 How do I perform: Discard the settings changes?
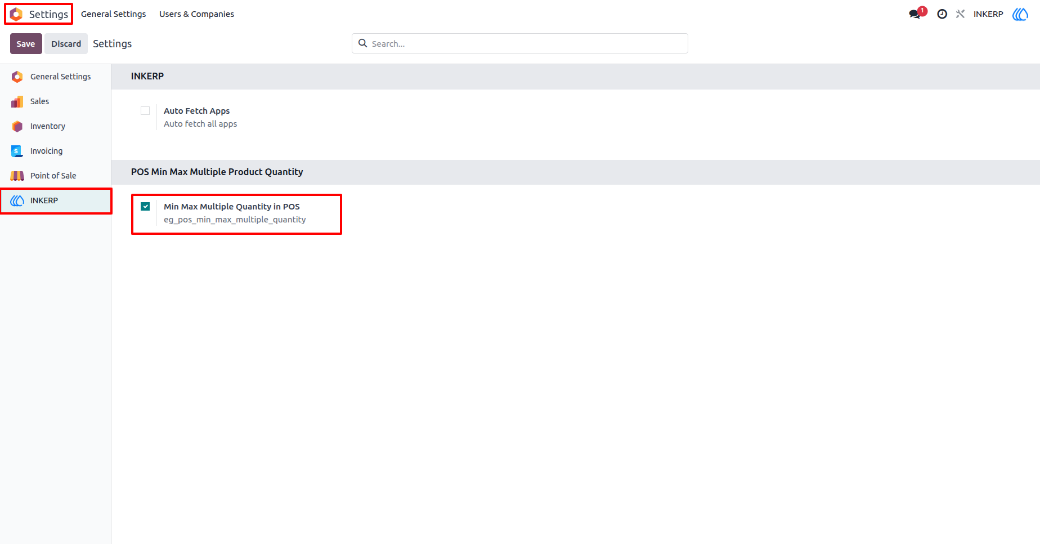coord(66,44)
